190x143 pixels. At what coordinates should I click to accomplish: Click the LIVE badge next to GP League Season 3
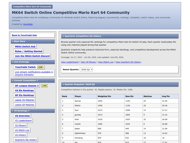[44, 86]
